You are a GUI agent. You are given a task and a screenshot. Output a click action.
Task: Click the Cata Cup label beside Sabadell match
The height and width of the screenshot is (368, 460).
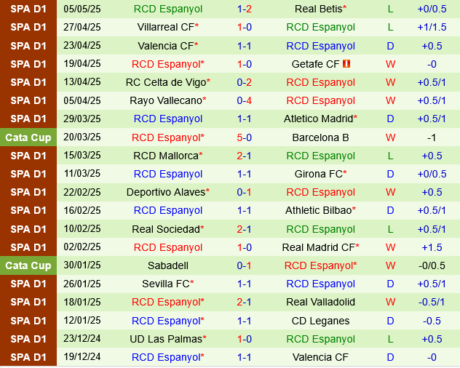(28, 265)
